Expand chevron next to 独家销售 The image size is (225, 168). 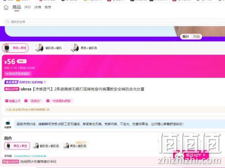pos(45,82)
